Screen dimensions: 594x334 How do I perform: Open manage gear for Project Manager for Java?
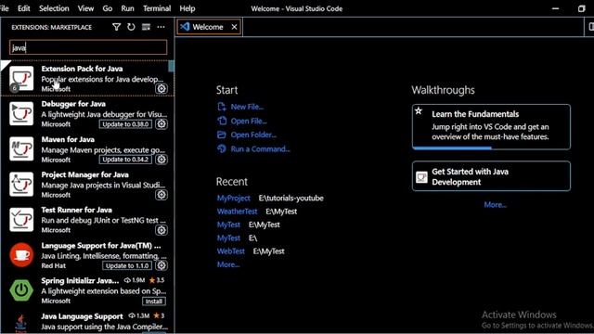(x=161, y=195)
